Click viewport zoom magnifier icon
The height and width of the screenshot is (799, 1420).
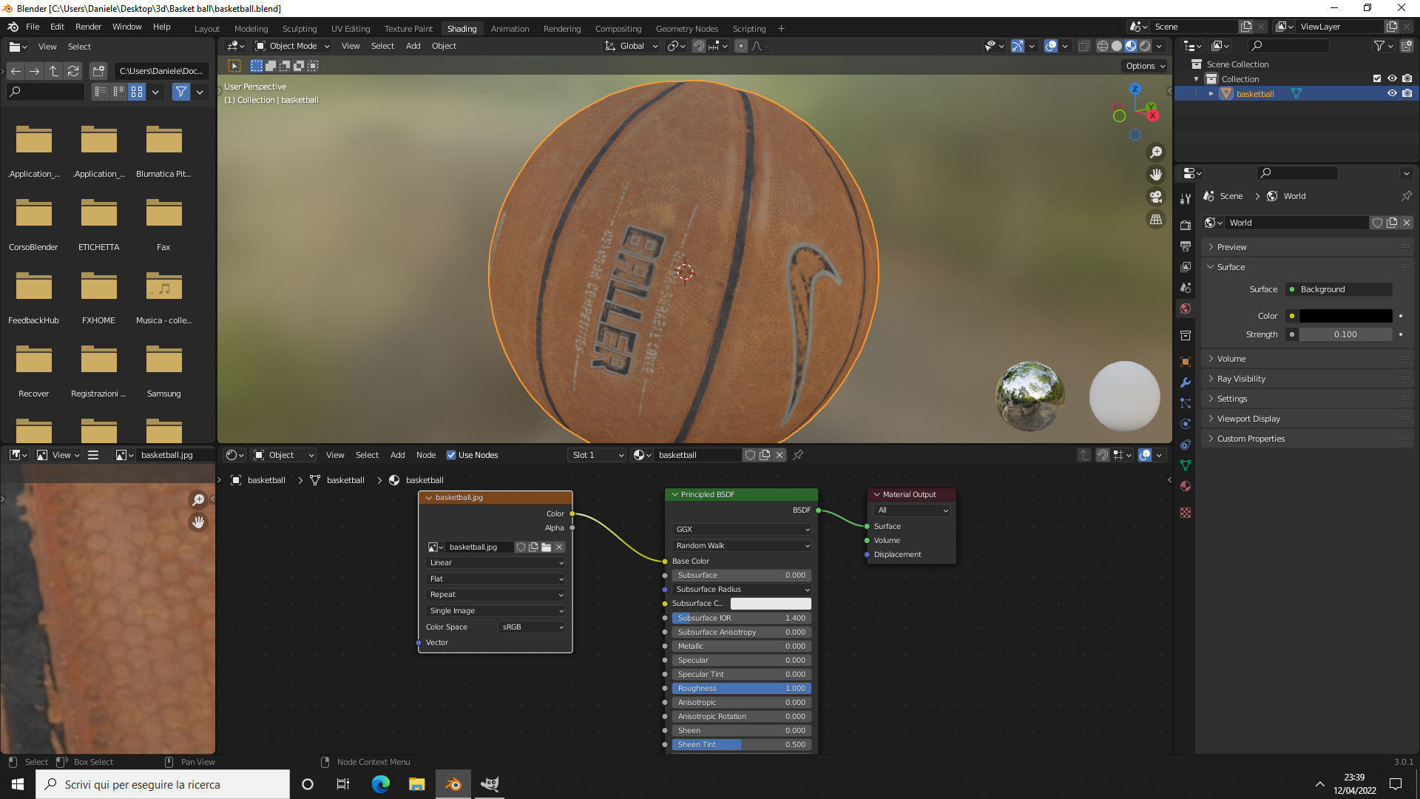coord(1155,152)
